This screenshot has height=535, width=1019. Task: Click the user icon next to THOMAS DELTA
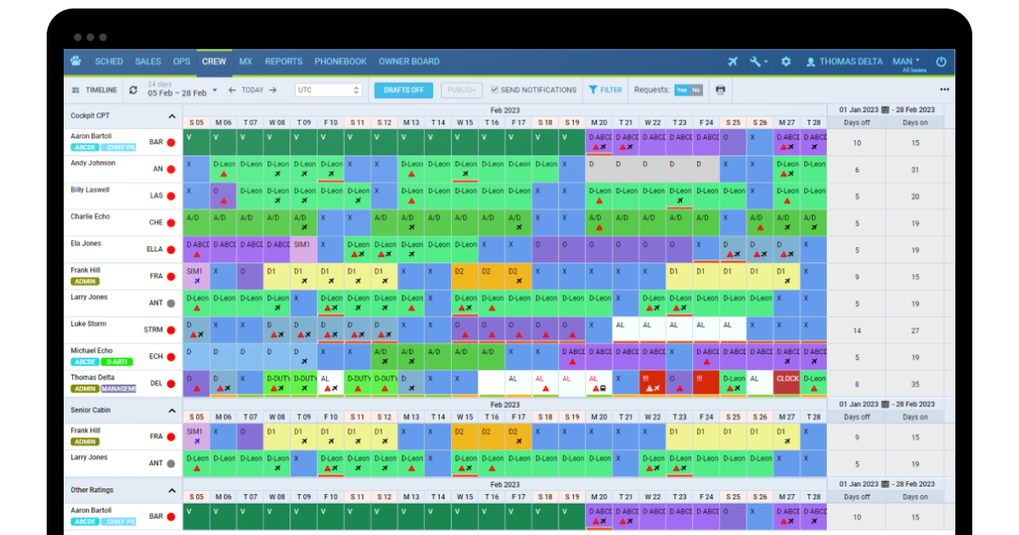point(814,61)
